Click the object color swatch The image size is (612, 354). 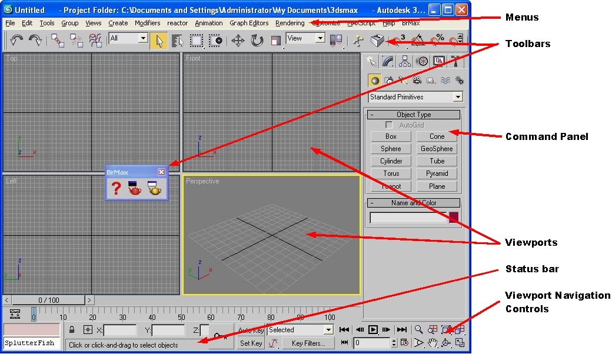pos(454,218)
